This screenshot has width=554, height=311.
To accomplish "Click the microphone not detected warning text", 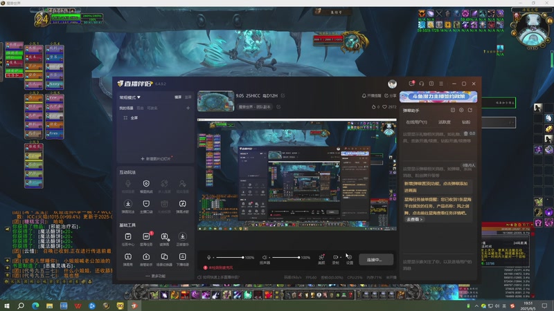I will pyautogui.click(x=218, y=267).
